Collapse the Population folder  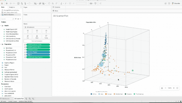[x=1, y=44]
